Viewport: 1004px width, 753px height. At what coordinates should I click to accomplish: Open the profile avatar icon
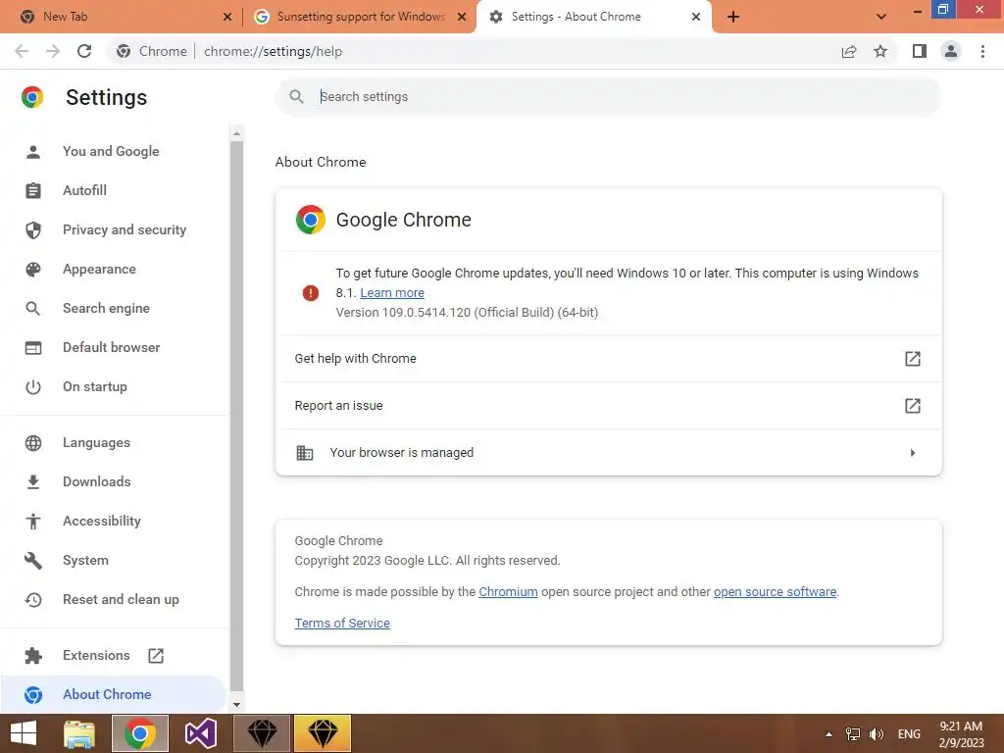[951, 51]
